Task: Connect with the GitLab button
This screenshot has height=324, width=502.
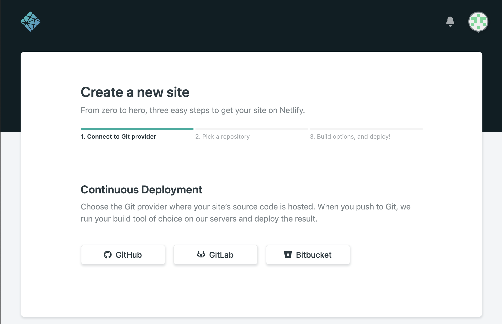Action: [216, 255]
